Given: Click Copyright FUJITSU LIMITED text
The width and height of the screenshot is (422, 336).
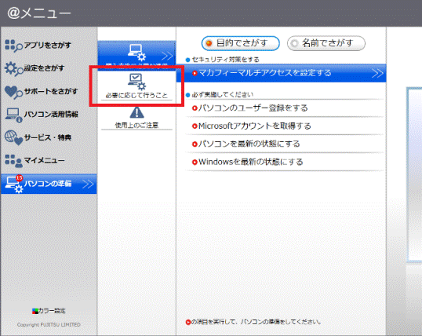Looking at the screenshot, I should [x=49, y=325].
